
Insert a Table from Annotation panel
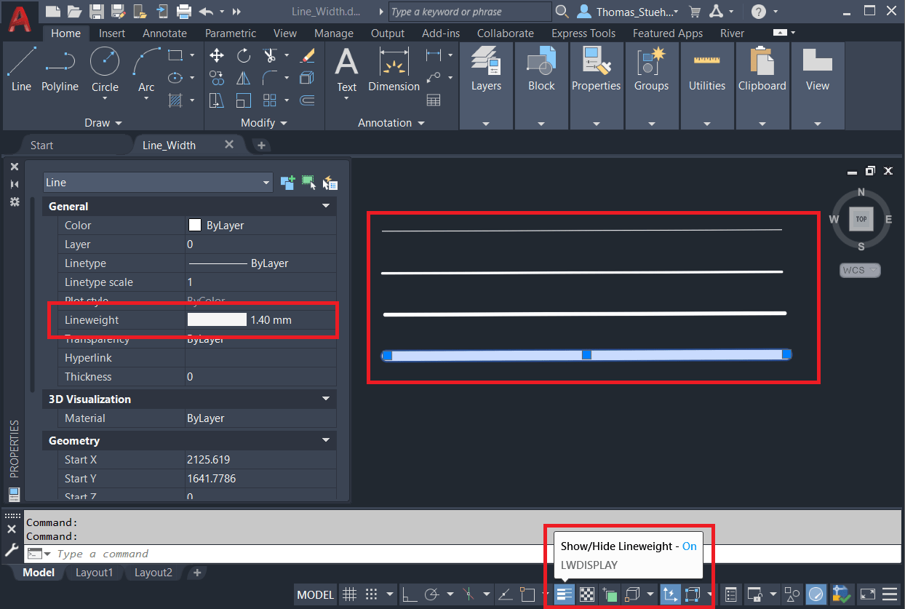click(x=434, y=100)
